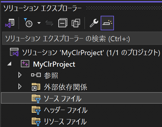Select the 外部依存関係 folder label
The height and width of the screenshot is (127, 162).
coord(66,87)
